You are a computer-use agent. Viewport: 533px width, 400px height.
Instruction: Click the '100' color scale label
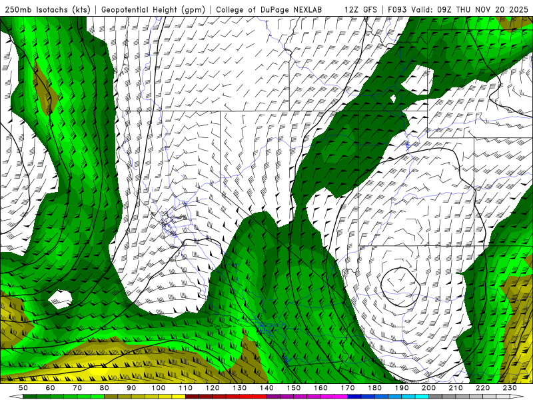point(159,388)
